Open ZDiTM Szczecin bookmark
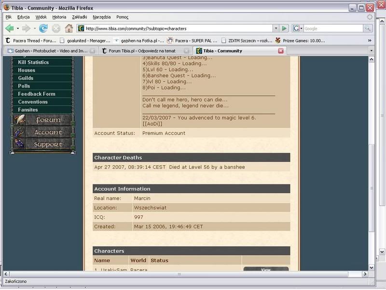 point(247,40)
